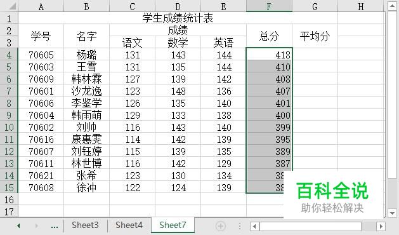This screenshot has height=235, width=399.
Task: Click the horizontal scrollbar right arrow
Action: click(x=381, y=226)
